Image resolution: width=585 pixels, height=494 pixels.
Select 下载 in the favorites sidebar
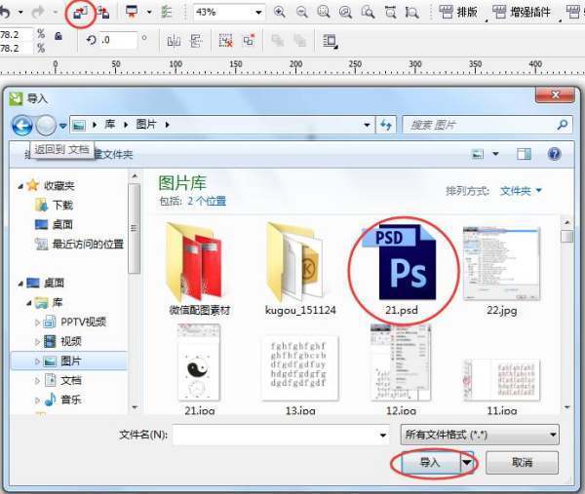(61, 205)
